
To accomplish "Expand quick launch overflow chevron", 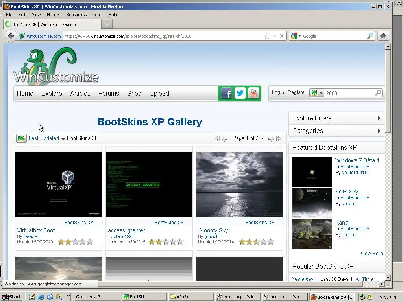I will point(68,296).
